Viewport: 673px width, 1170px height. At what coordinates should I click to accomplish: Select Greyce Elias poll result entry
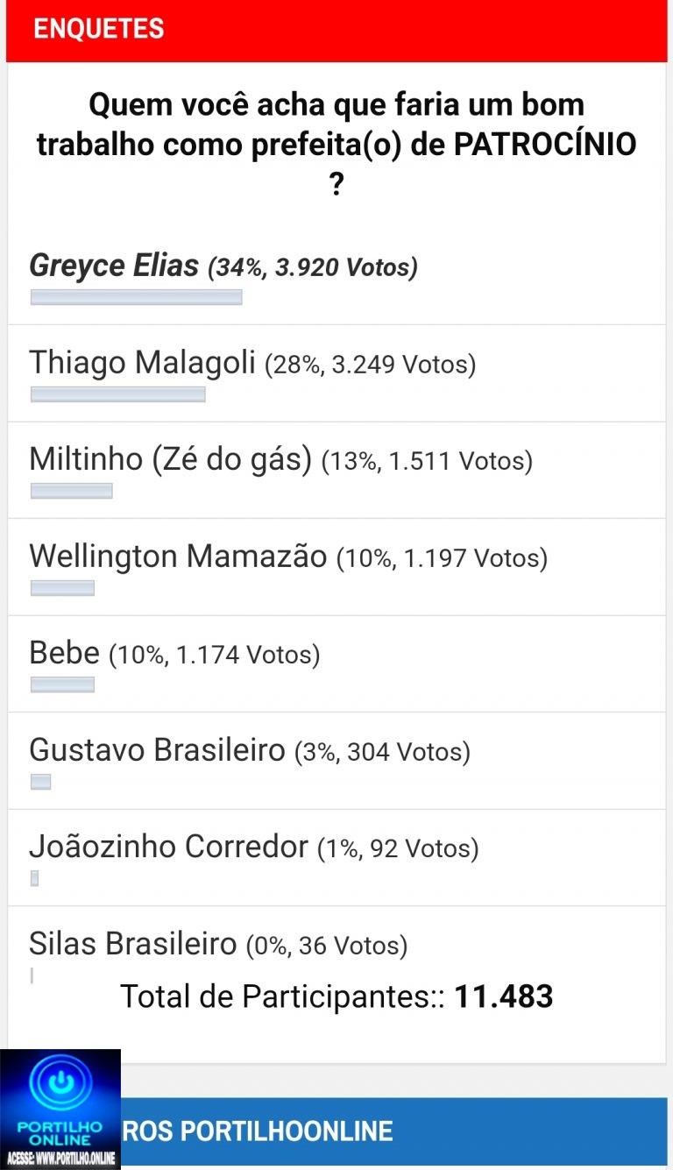click(223, 266)
